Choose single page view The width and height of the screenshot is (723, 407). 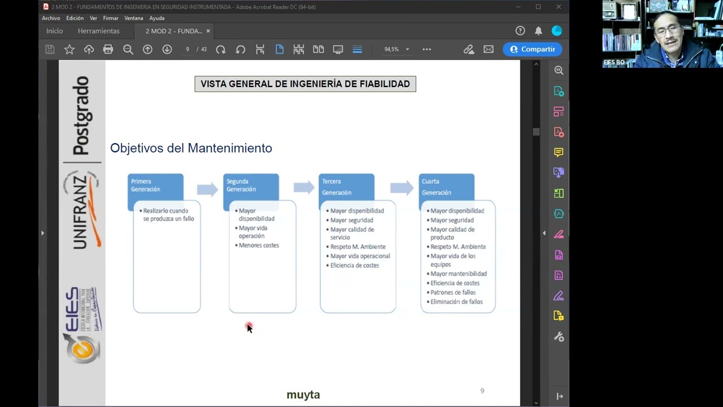pos(280,49)
